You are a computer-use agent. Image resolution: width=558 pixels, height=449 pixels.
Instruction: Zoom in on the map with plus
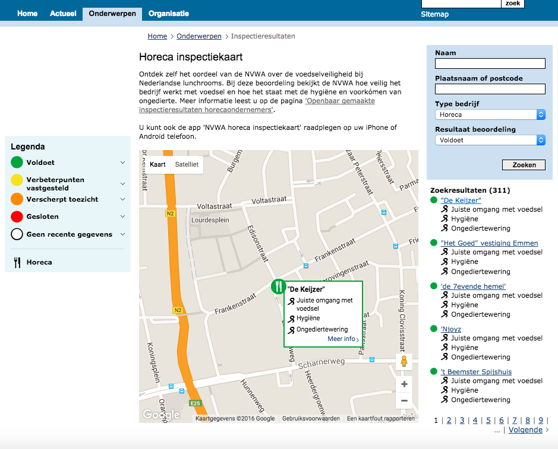404,384
